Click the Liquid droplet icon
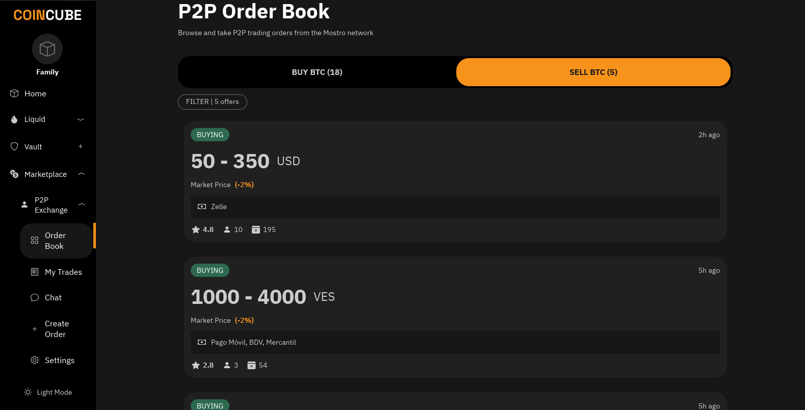This screenshot has height=410, width=805. tap(14, 119)
